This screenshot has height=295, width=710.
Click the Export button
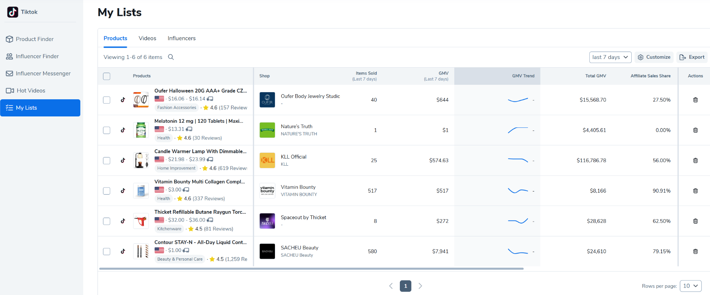pyautogui.click(x=692, y=57)
